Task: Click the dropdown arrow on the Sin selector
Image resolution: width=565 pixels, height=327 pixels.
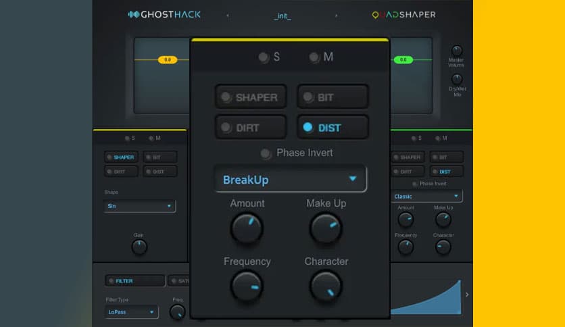Action: click(169, 206)
